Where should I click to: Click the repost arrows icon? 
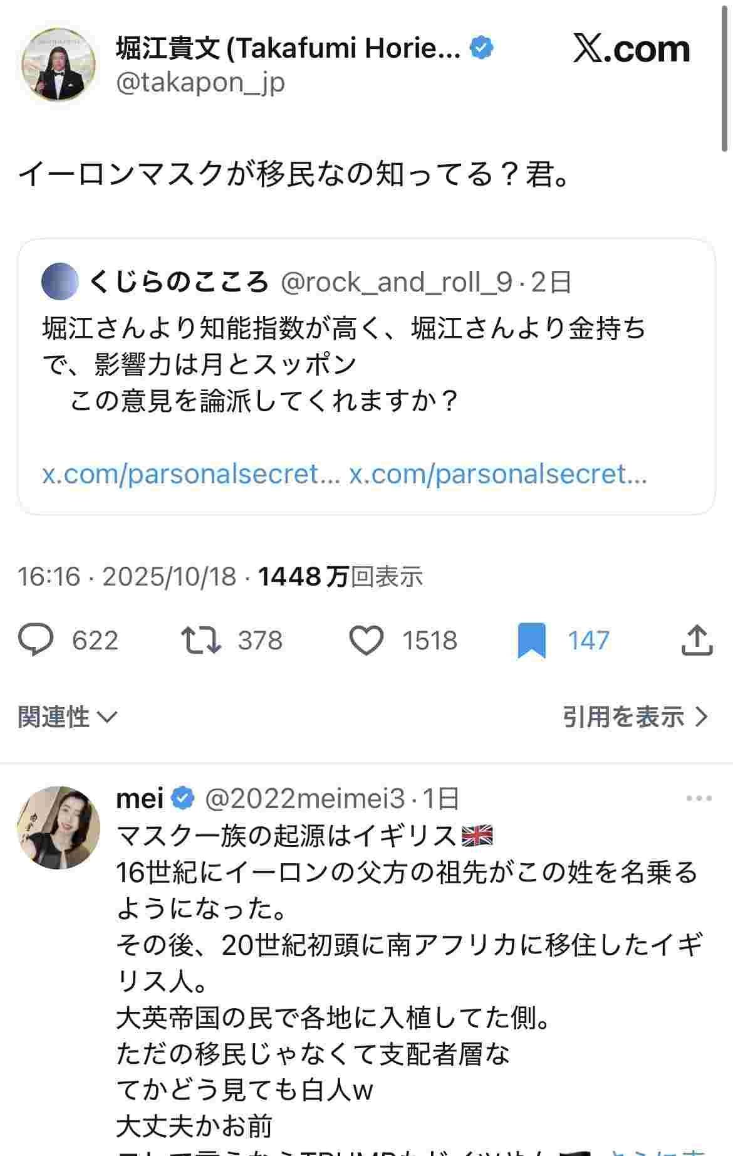coord(200,641)
